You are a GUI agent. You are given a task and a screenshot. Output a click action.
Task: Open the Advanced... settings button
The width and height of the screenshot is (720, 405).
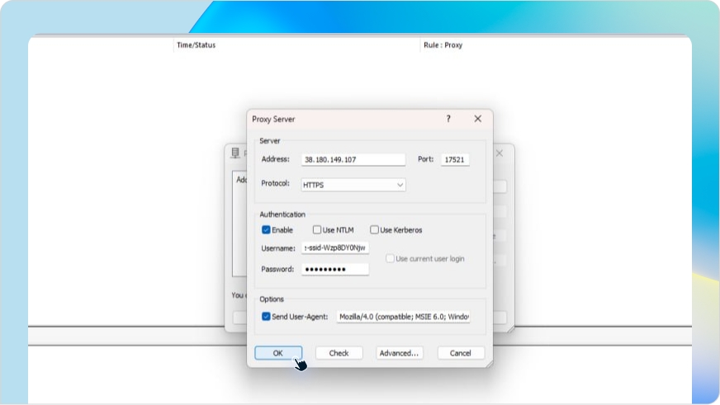click(x=400, y=353)
